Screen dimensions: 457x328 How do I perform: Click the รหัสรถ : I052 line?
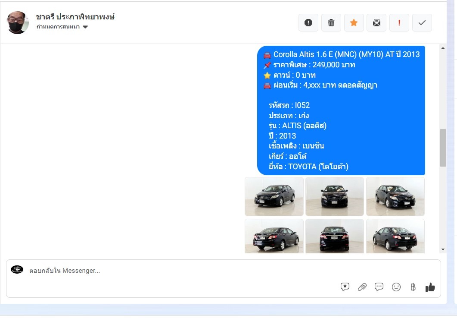pyautogui.click(x=289, y=105)
